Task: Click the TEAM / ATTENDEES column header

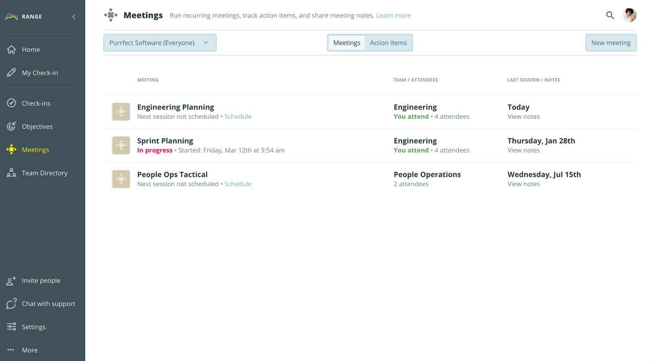Action: [416, 80]
